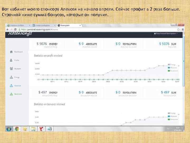The height and width of the screenshot is (143, 190).
Task: Click the browser back arrow
Action: tap(7, 30)
